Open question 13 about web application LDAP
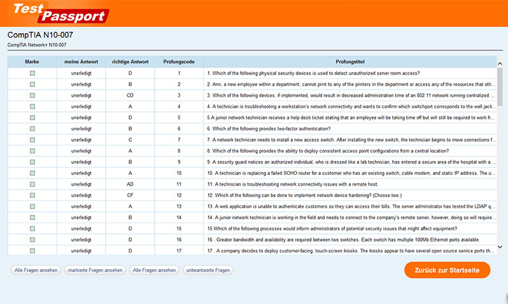 tap(351, 206)
